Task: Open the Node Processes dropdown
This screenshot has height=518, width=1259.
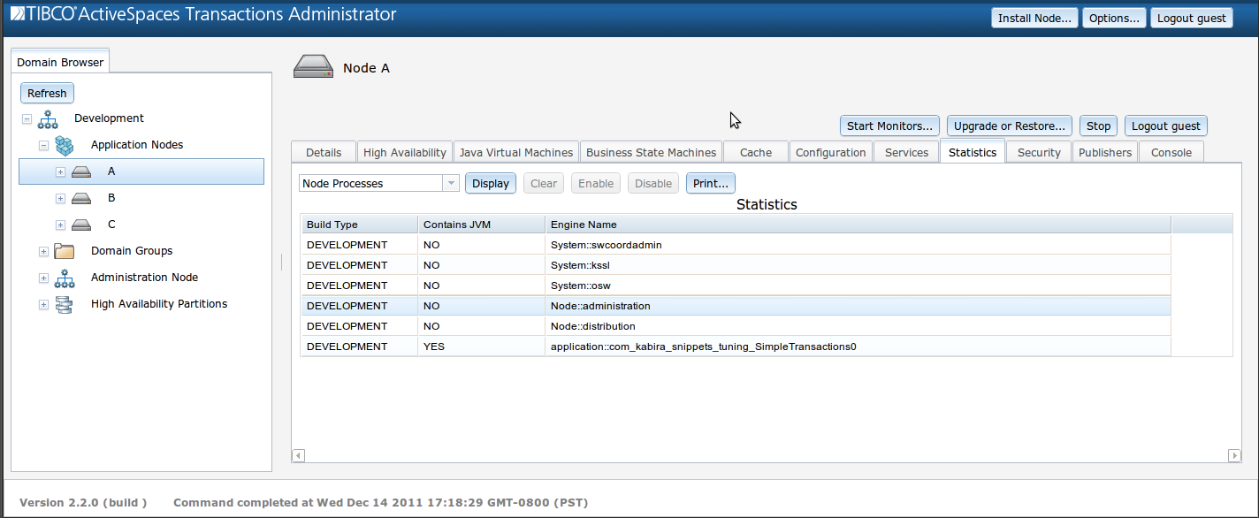Action: 451,183
